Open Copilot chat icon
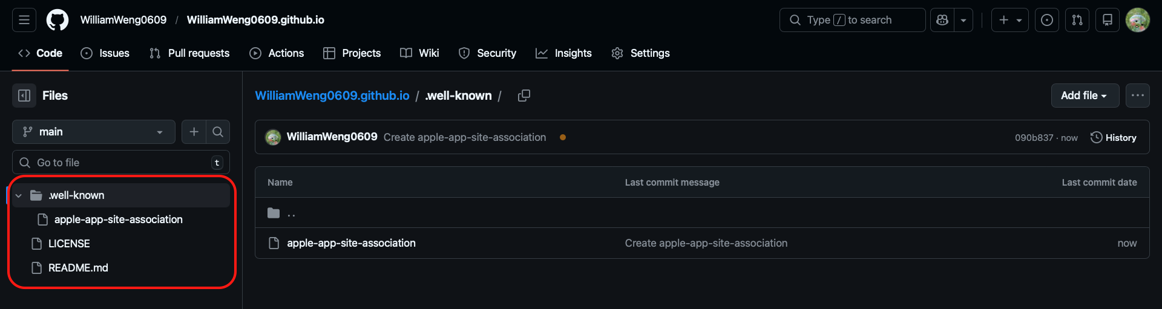Viewport: 1162px width, 309px height. pos(942,20)
